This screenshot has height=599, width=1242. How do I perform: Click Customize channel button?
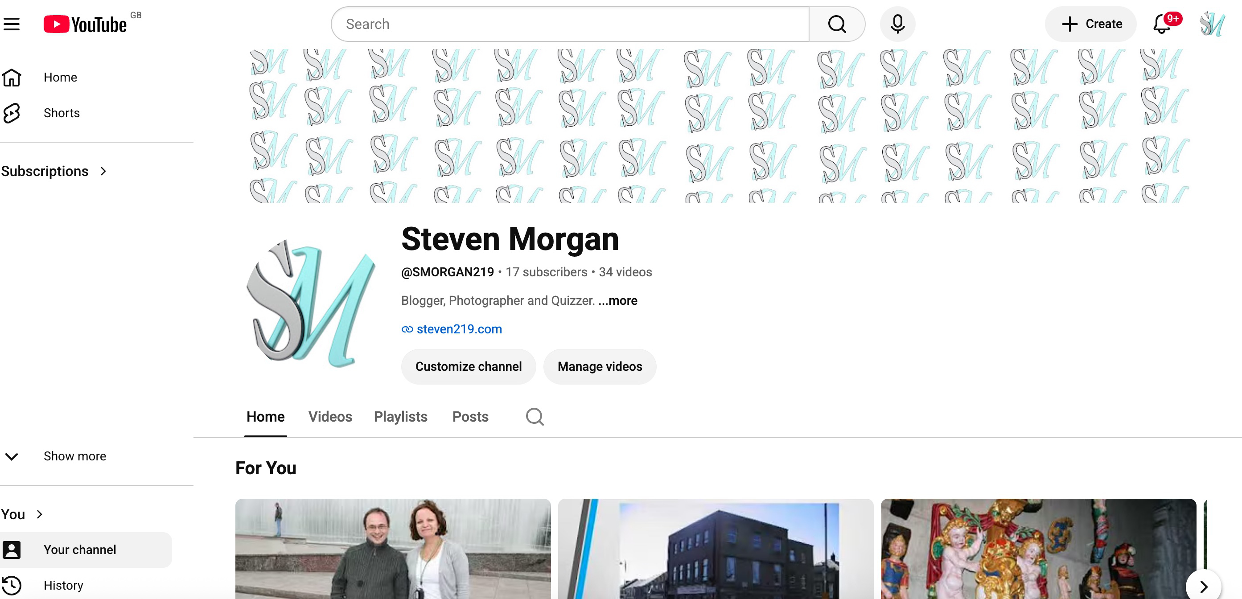tap(468, 366)
